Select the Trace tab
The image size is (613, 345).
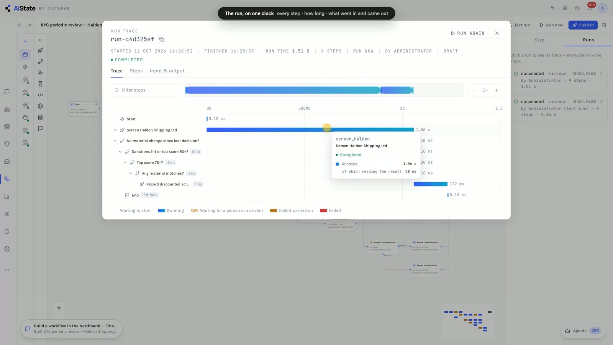coord(116,71)
